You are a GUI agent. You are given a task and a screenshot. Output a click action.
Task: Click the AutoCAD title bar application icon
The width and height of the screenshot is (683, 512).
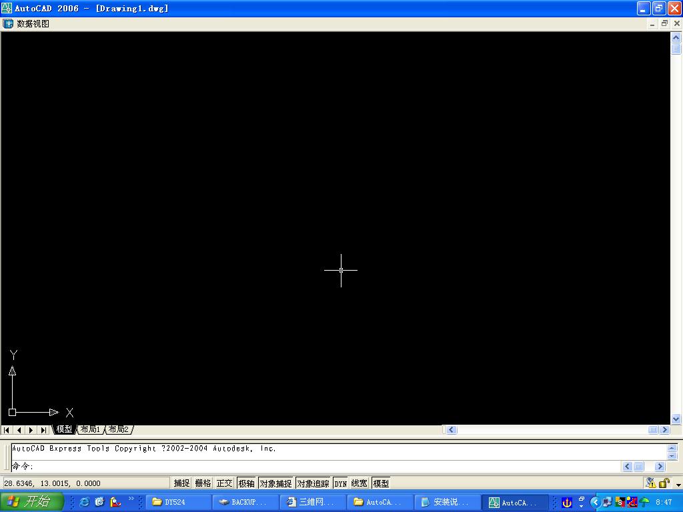(7, 8)
